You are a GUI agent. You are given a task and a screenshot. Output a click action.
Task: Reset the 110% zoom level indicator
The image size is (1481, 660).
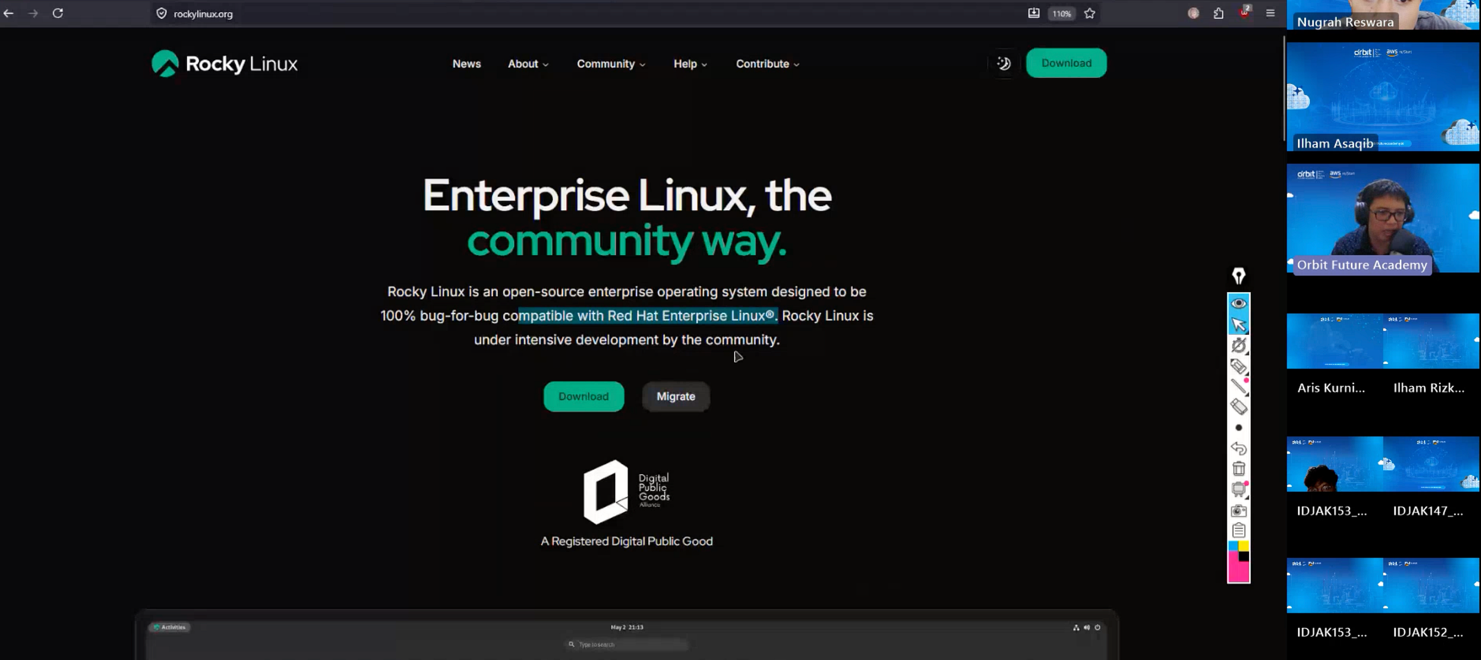pyautogui.click(x=1061, y=14)
